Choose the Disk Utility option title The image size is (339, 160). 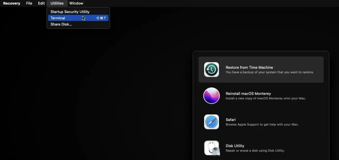tap(235, 146)
